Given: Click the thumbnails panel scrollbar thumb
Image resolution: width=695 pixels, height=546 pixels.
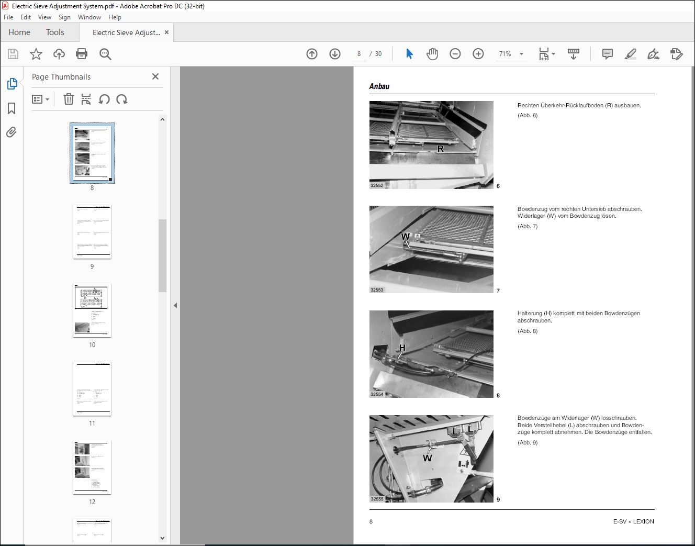Looking at the screenshot, I should point(162,255).
